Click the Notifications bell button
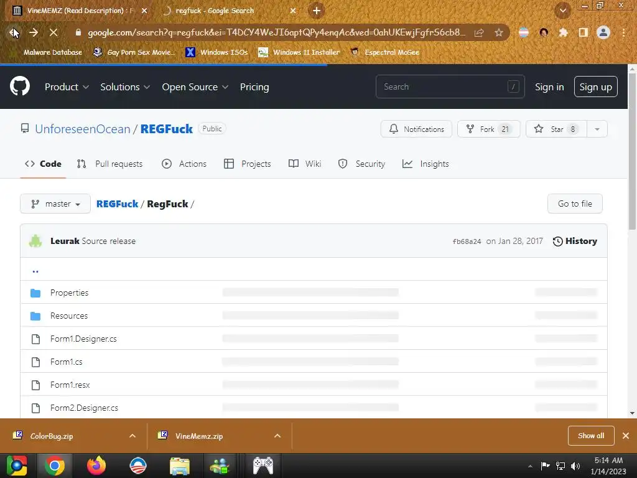The image size is (637, 478). point(416,129)
